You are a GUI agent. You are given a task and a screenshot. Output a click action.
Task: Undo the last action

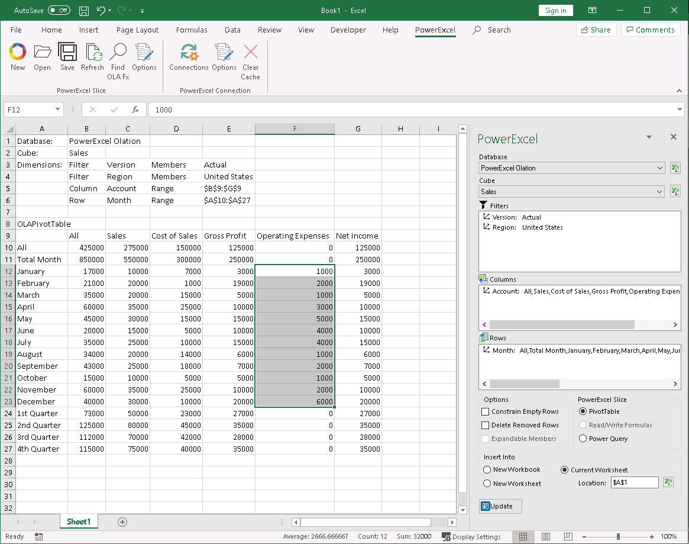point(101,11)
